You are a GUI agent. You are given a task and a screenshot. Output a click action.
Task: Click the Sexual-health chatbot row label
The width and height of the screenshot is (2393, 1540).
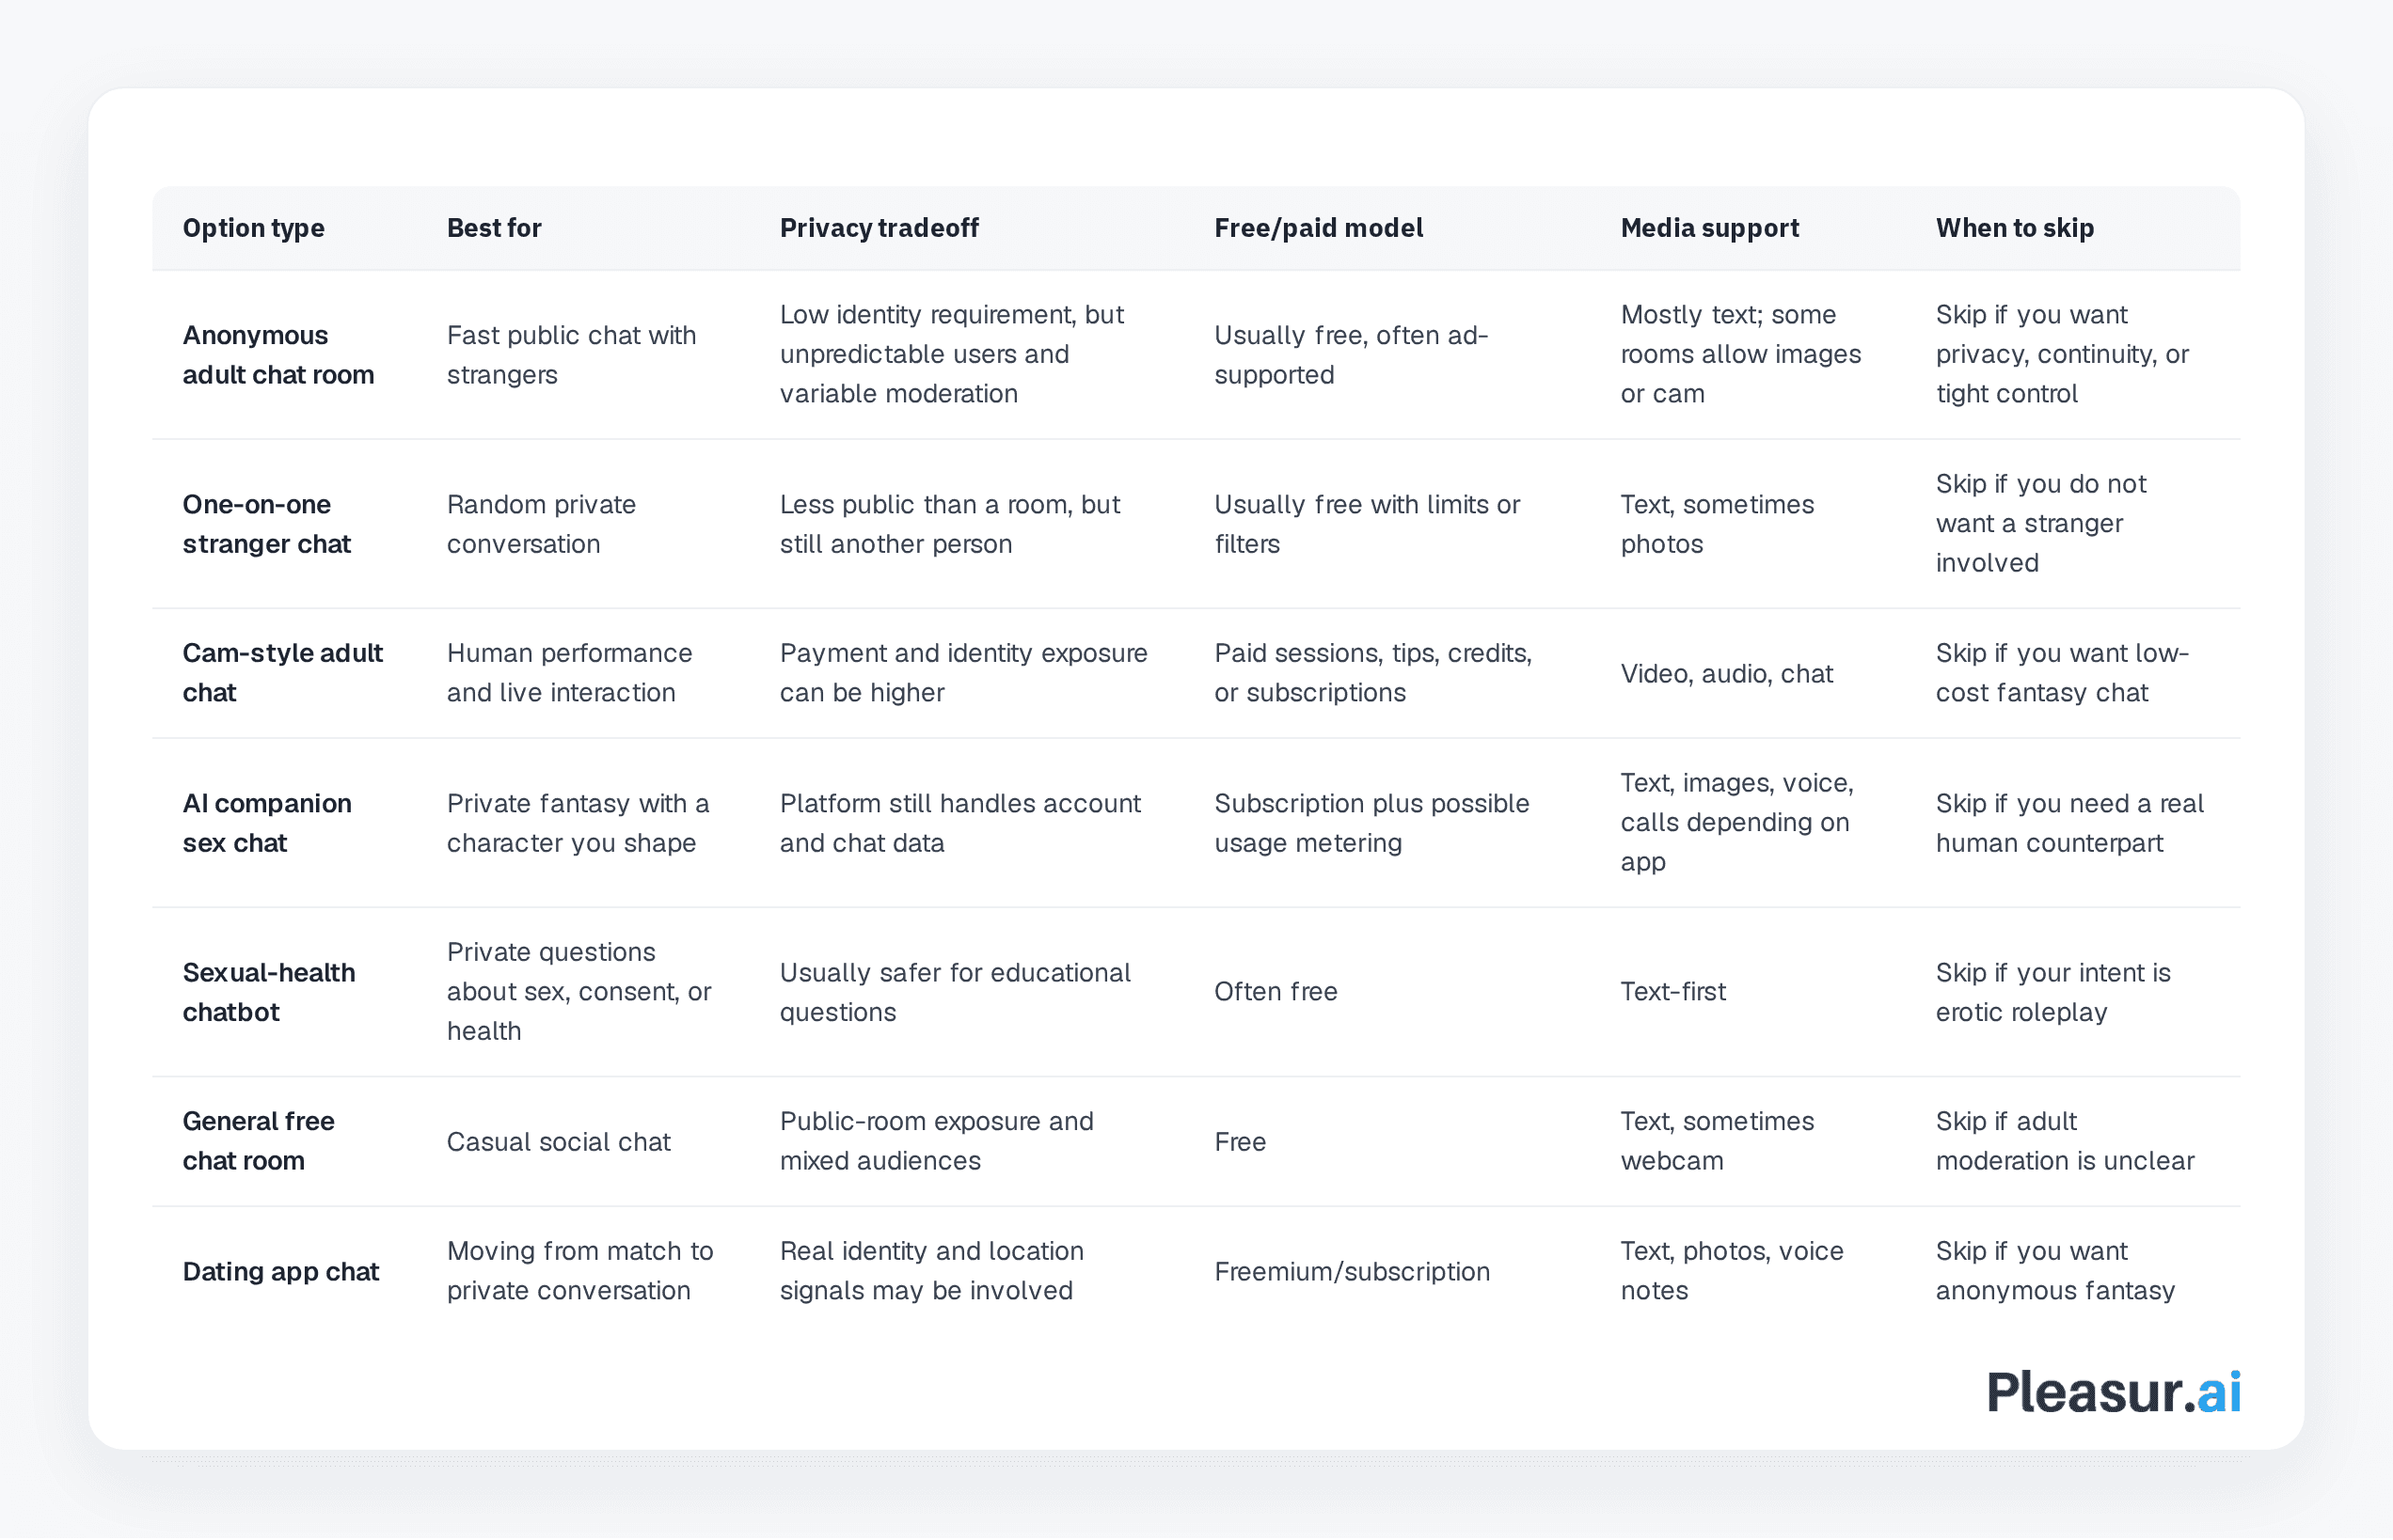[x=268, y=992]
